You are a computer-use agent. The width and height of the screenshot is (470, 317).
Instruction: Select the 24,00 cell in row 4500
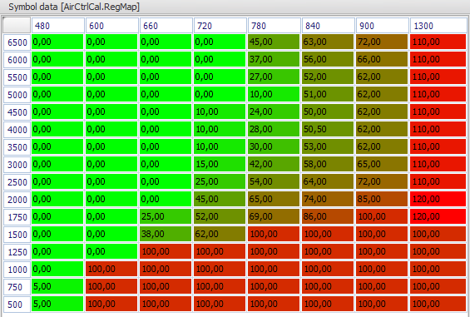click(274, 111)
